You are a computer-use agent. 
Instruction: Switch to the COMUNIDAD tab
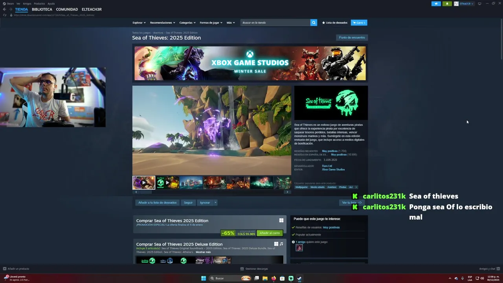point(67,9)
